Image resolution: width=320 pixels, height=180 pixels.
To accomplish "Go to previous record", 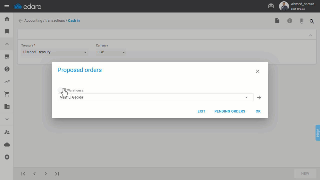I will pyautogui.click(x=34, y=174).
